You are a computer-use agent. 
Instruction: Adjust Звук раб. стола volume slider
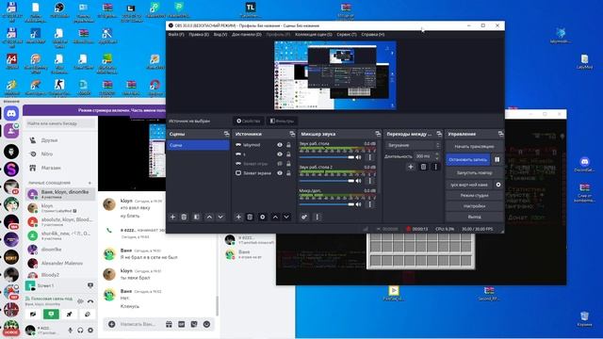[327, 157]
